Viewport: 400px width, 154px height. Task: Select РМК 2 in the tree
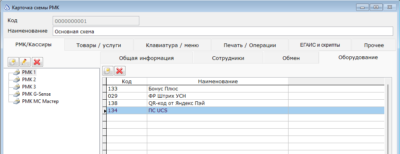(x=29, y=80)
